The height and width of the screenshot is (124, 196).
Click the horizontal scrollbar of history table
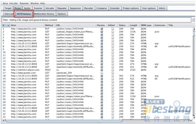64,121
